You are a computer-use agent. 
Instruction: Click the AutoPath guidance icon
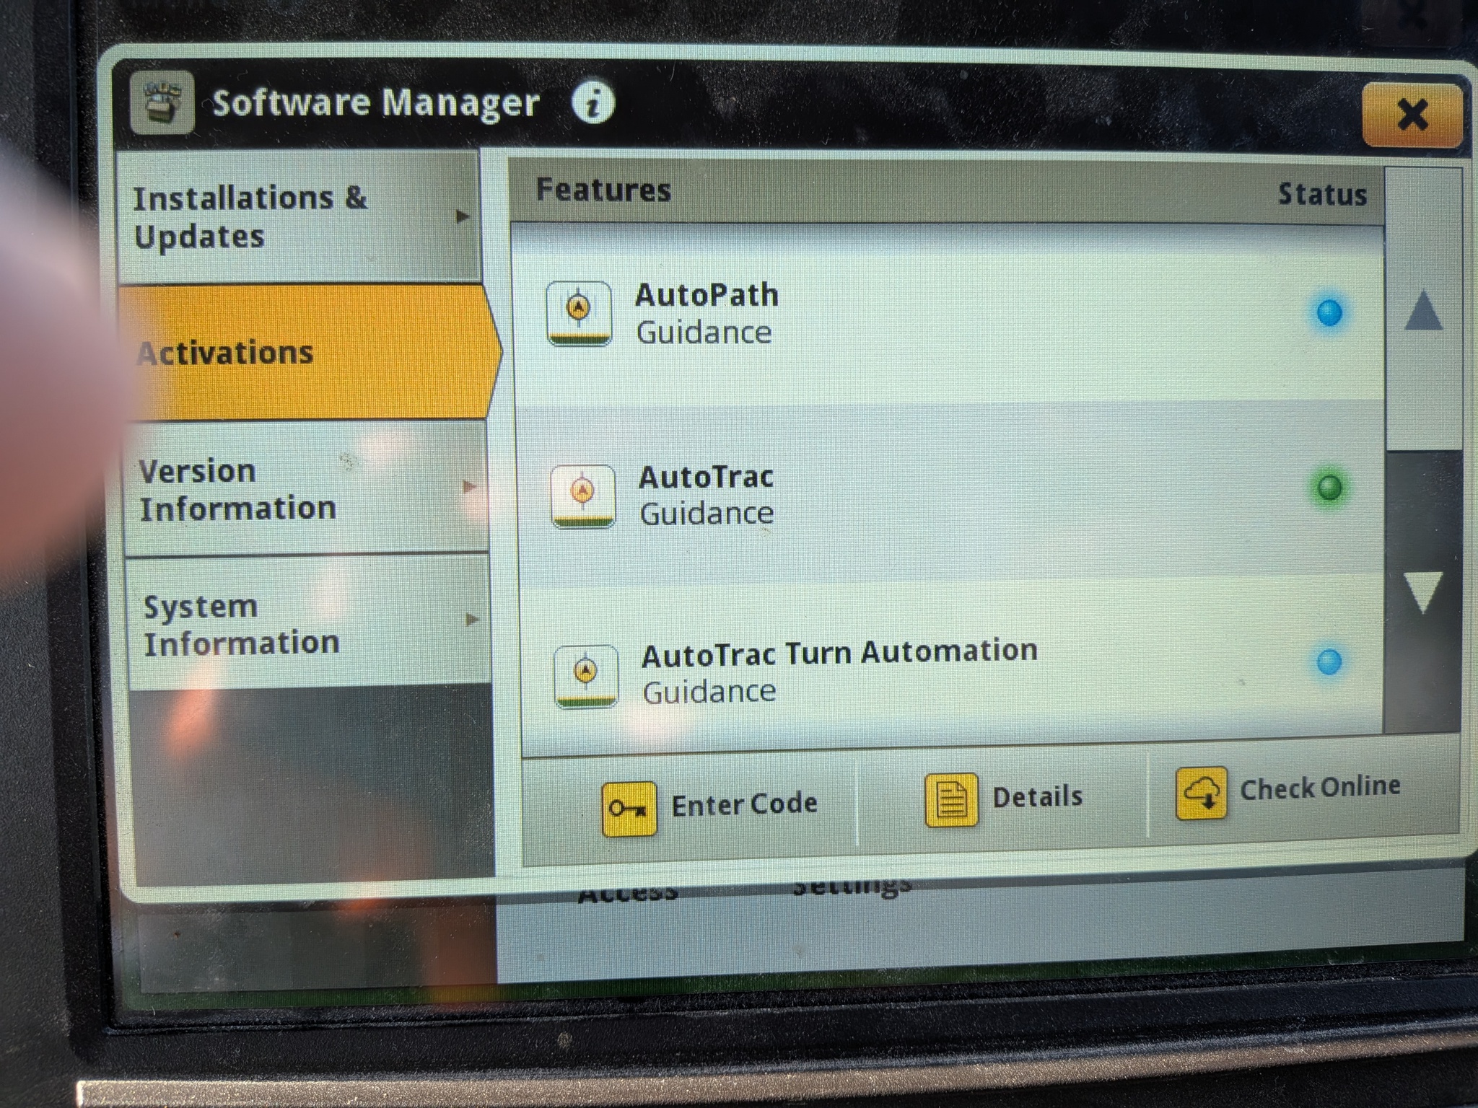coord(579,313)
